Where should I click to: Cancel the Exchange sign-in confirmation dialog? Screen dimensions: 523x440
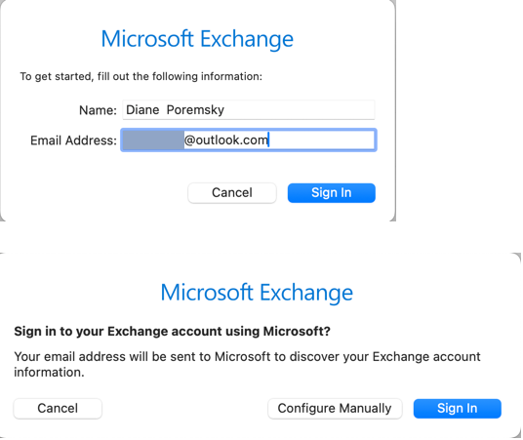point(58,409)
